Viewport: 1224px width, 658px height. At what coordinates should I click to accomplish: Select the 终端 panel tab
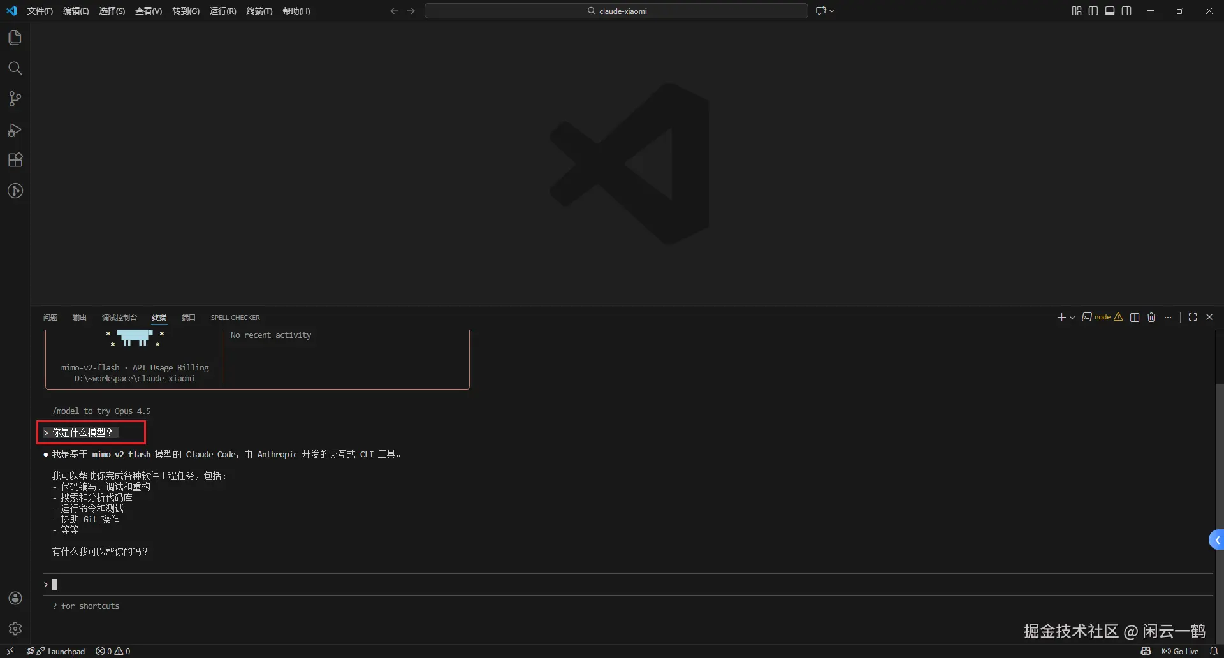coord(159,318)
